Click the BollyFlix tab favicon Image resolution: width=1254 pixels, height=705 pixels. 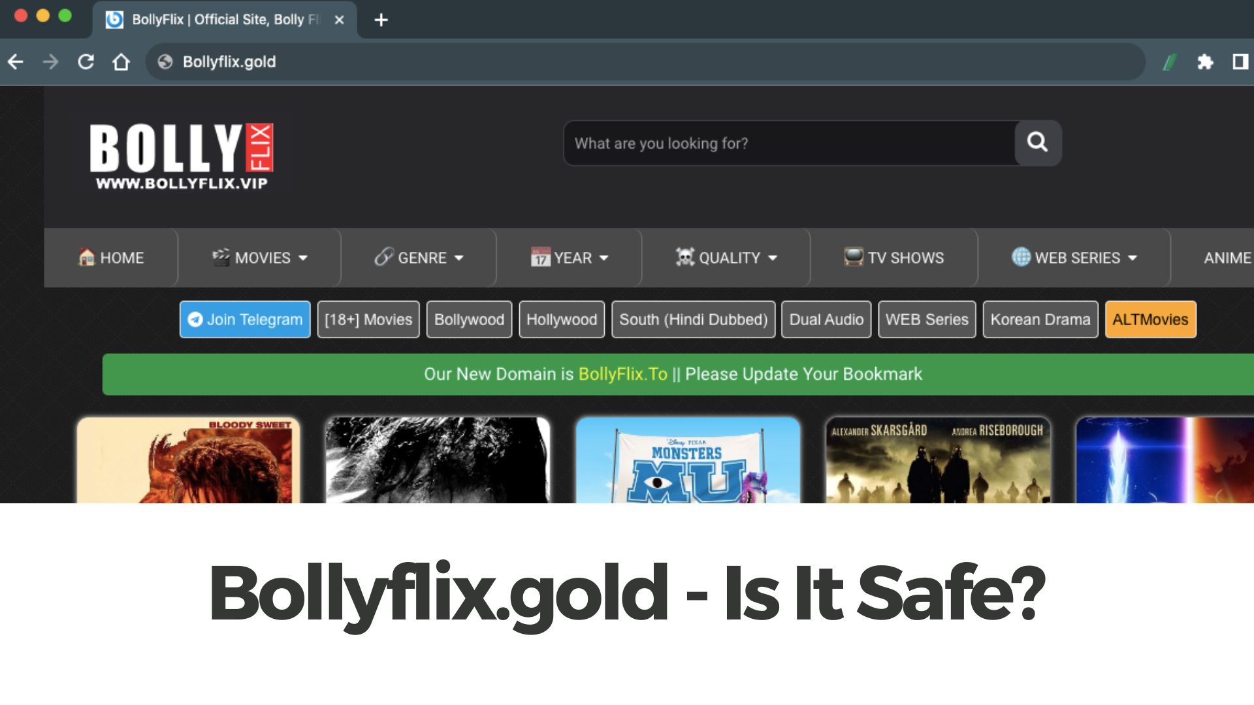click(x=114, y=20)
